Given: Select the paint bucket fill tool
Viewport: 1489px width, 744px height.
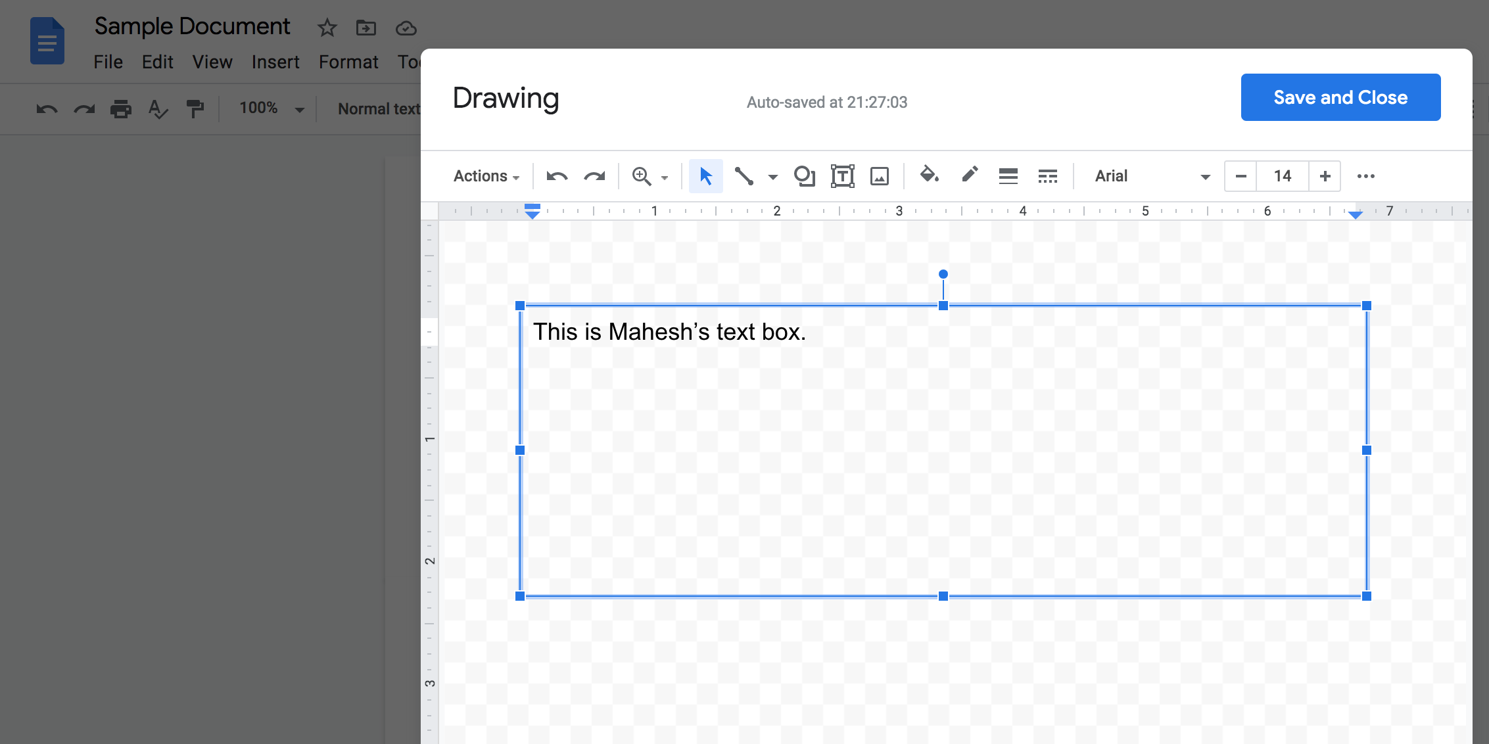Looking at the screenshot, I should click(x=928, y=175).
